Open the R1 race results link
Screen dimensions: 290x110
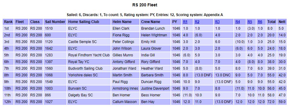[x=185, y=22]
